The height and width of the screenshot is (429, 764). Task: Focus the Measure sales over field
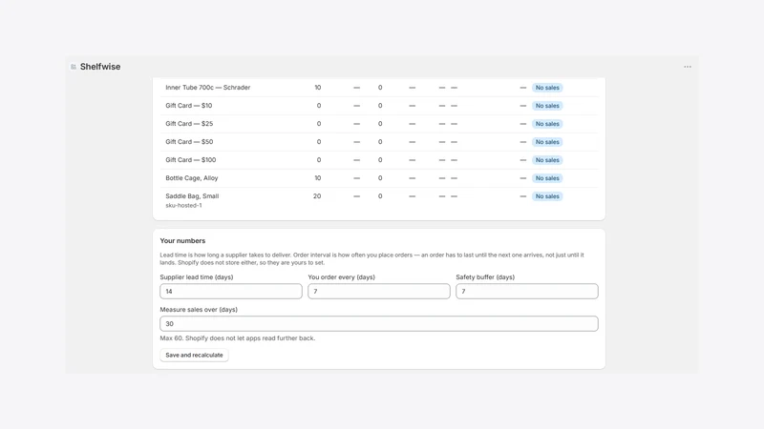pos(379,324)
